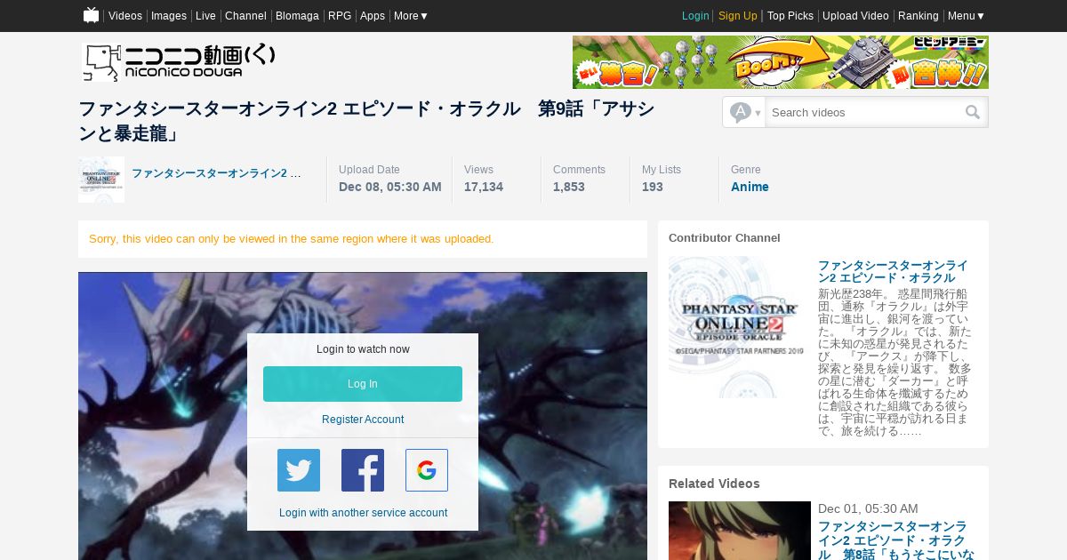Image resolution: width=1067 pixels, height=560 pixels.
Task: Click the Login link in top bar
Action: [x=695, y=16]
